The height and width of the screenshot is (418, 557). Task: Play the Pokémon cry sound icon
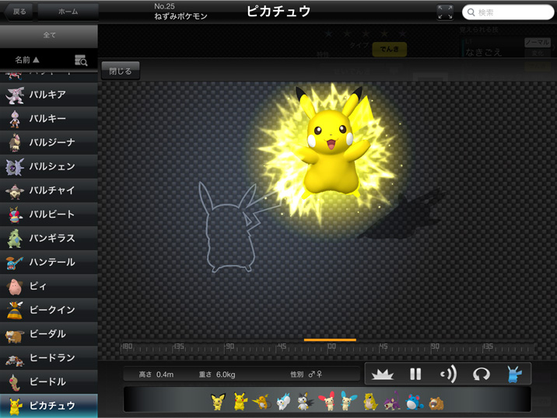448,374
